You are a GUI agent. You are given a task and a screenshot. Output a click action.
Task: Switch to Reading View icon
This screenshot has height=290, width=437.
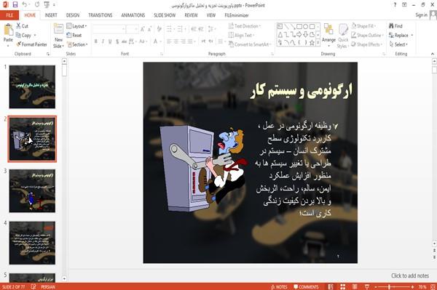(x=355, y=286)
